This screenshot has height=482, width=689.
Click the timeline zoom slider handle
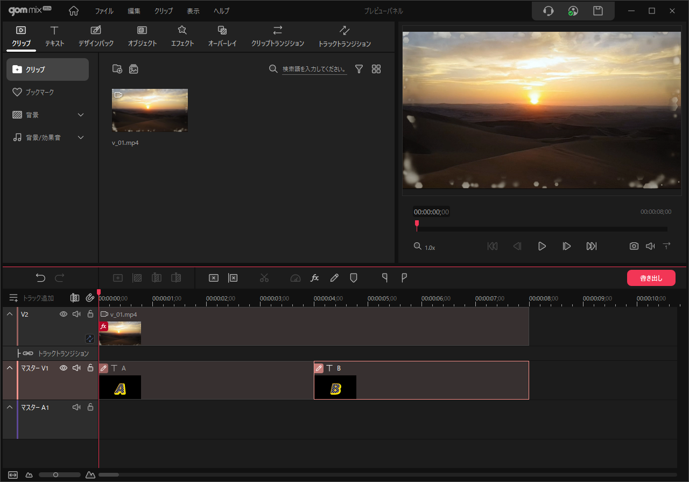click(55, 474)
